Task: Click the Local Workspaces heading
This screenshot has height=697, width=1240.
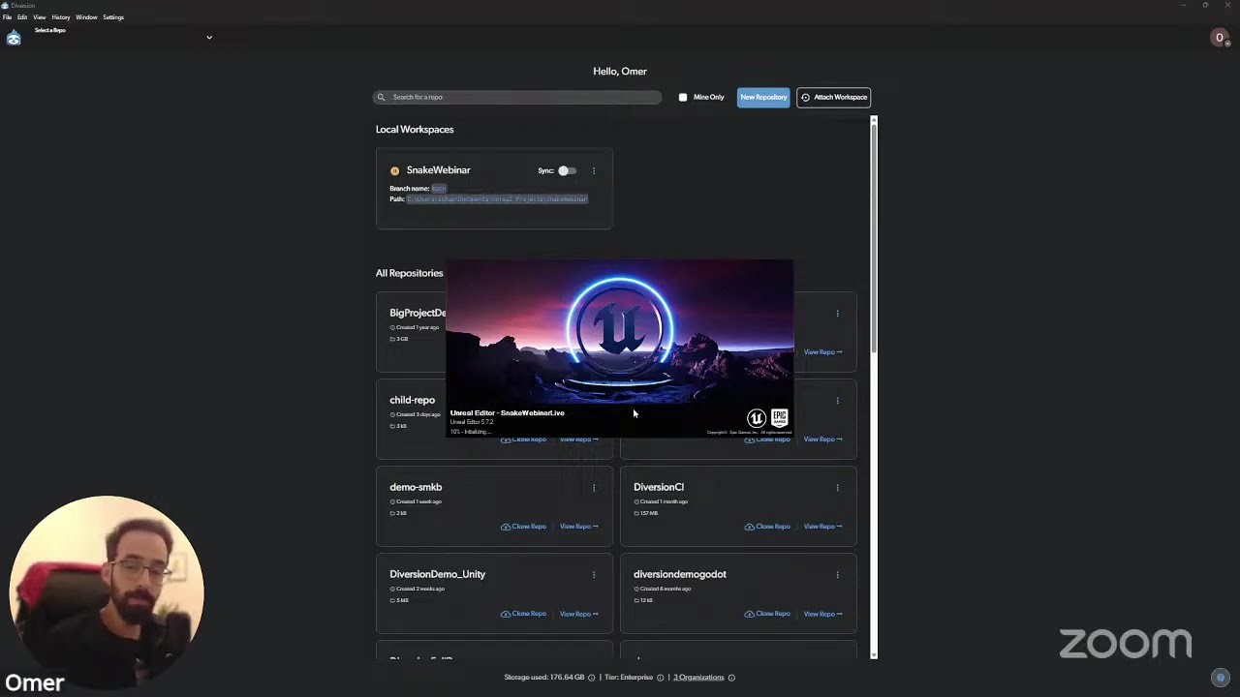Action: 415,130
